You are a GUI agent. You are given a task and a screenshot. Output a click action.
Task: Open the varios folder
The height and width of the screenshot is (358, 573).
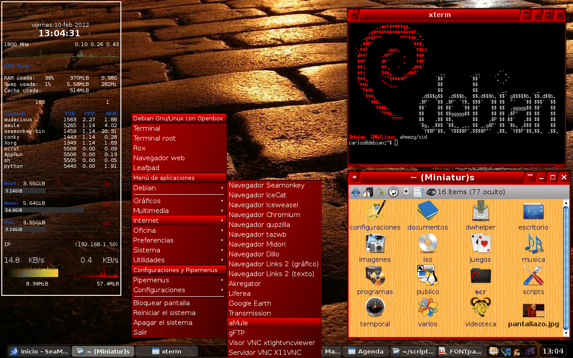pyautogui.click(x=428, y=312)
